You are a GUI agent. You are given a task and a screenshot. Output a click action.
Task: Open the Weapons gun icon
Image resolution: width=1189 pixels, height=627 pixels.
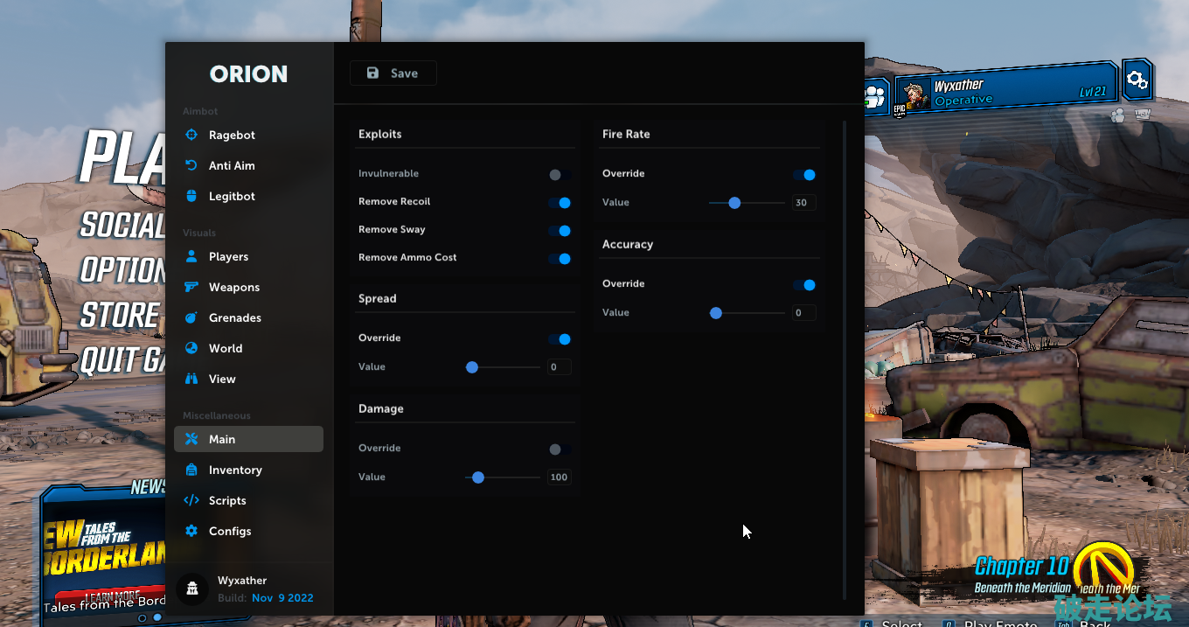191,287
